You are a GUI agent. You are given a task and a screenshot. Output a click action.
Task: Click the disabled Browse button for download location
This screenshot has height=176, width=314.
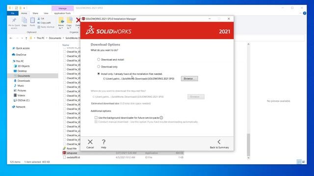(196, 97)
